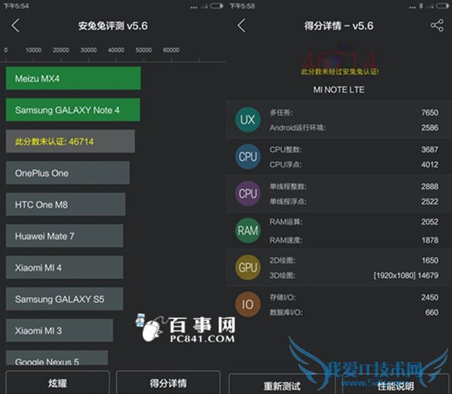Click the MI NOTE LTE device name
452x394 pixels.
click(x=339, y=89)
